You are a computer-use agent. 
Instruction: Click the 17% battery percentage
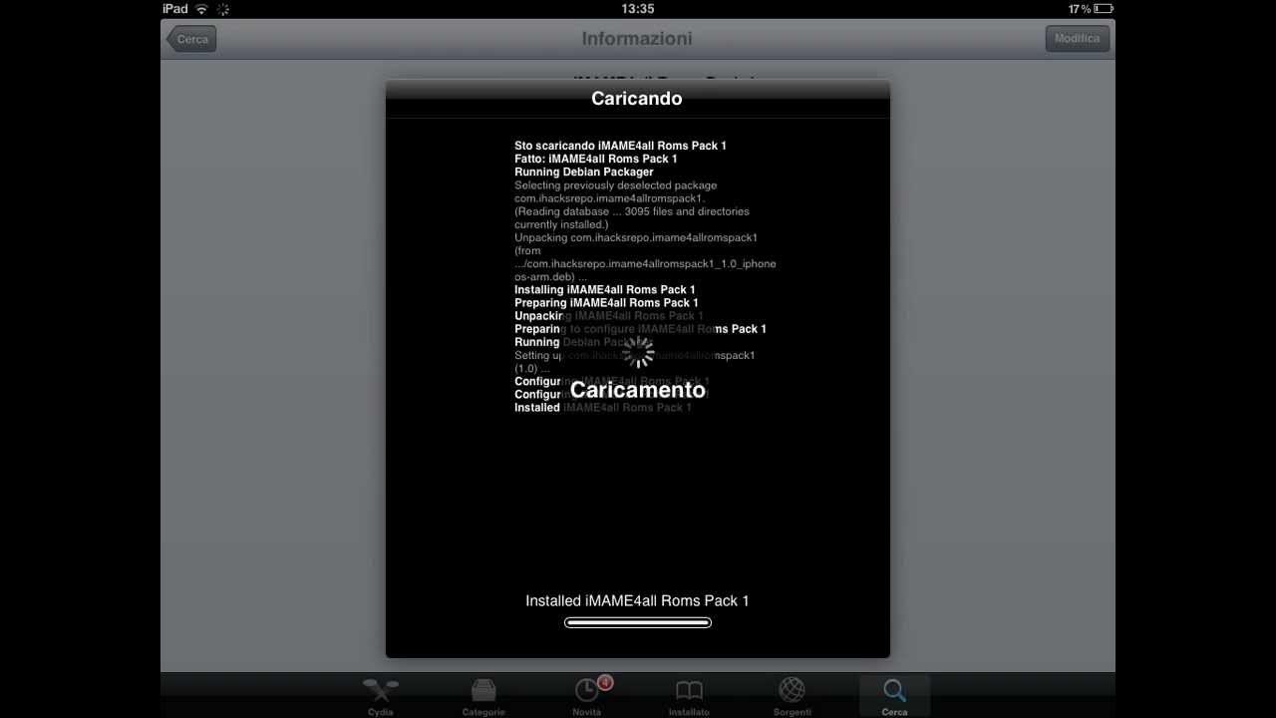click(x=1080, y=9)
